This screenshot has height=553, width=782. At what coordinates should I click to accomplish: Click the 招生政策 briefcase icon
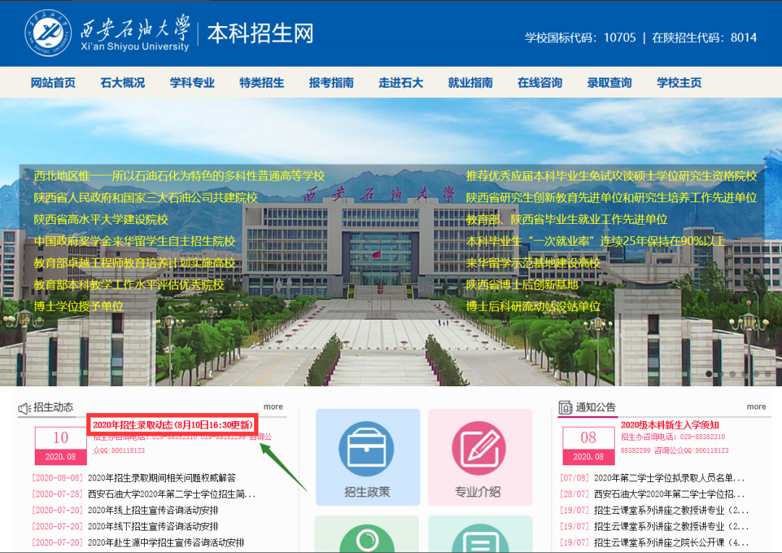[x=366, y=449]
